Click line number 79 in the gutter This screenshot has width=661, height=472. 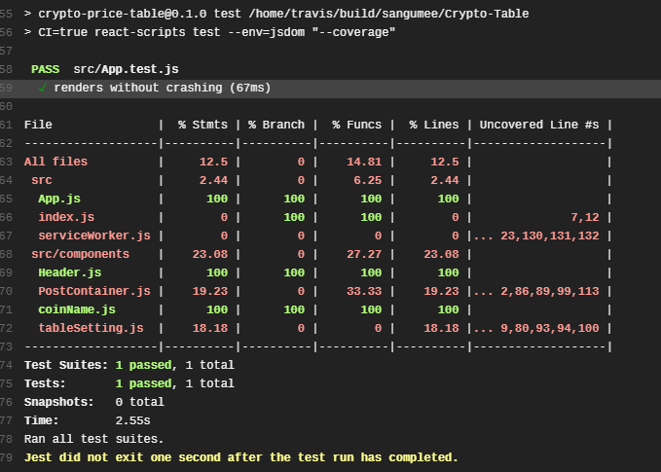[x=6, y=457]
